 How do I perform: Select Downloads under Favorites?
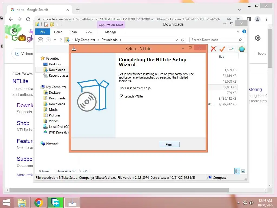(x=57, y=70)
